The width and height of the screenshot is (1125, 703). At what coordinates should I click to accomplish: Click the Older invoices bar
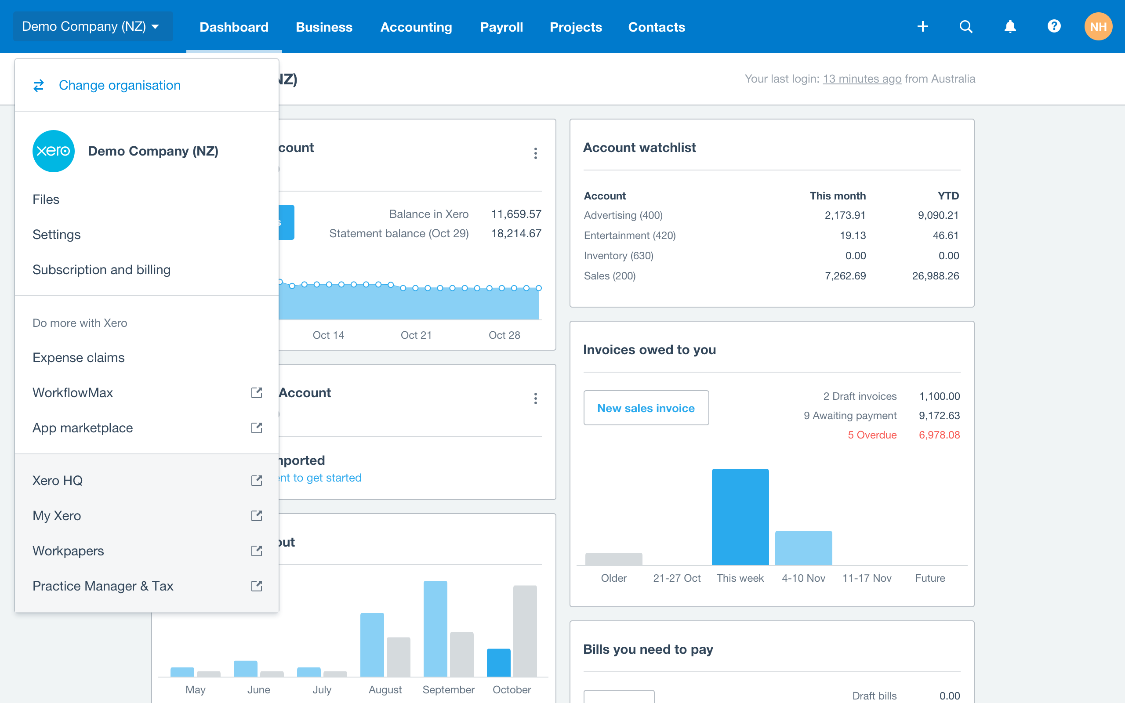[613, 559]
